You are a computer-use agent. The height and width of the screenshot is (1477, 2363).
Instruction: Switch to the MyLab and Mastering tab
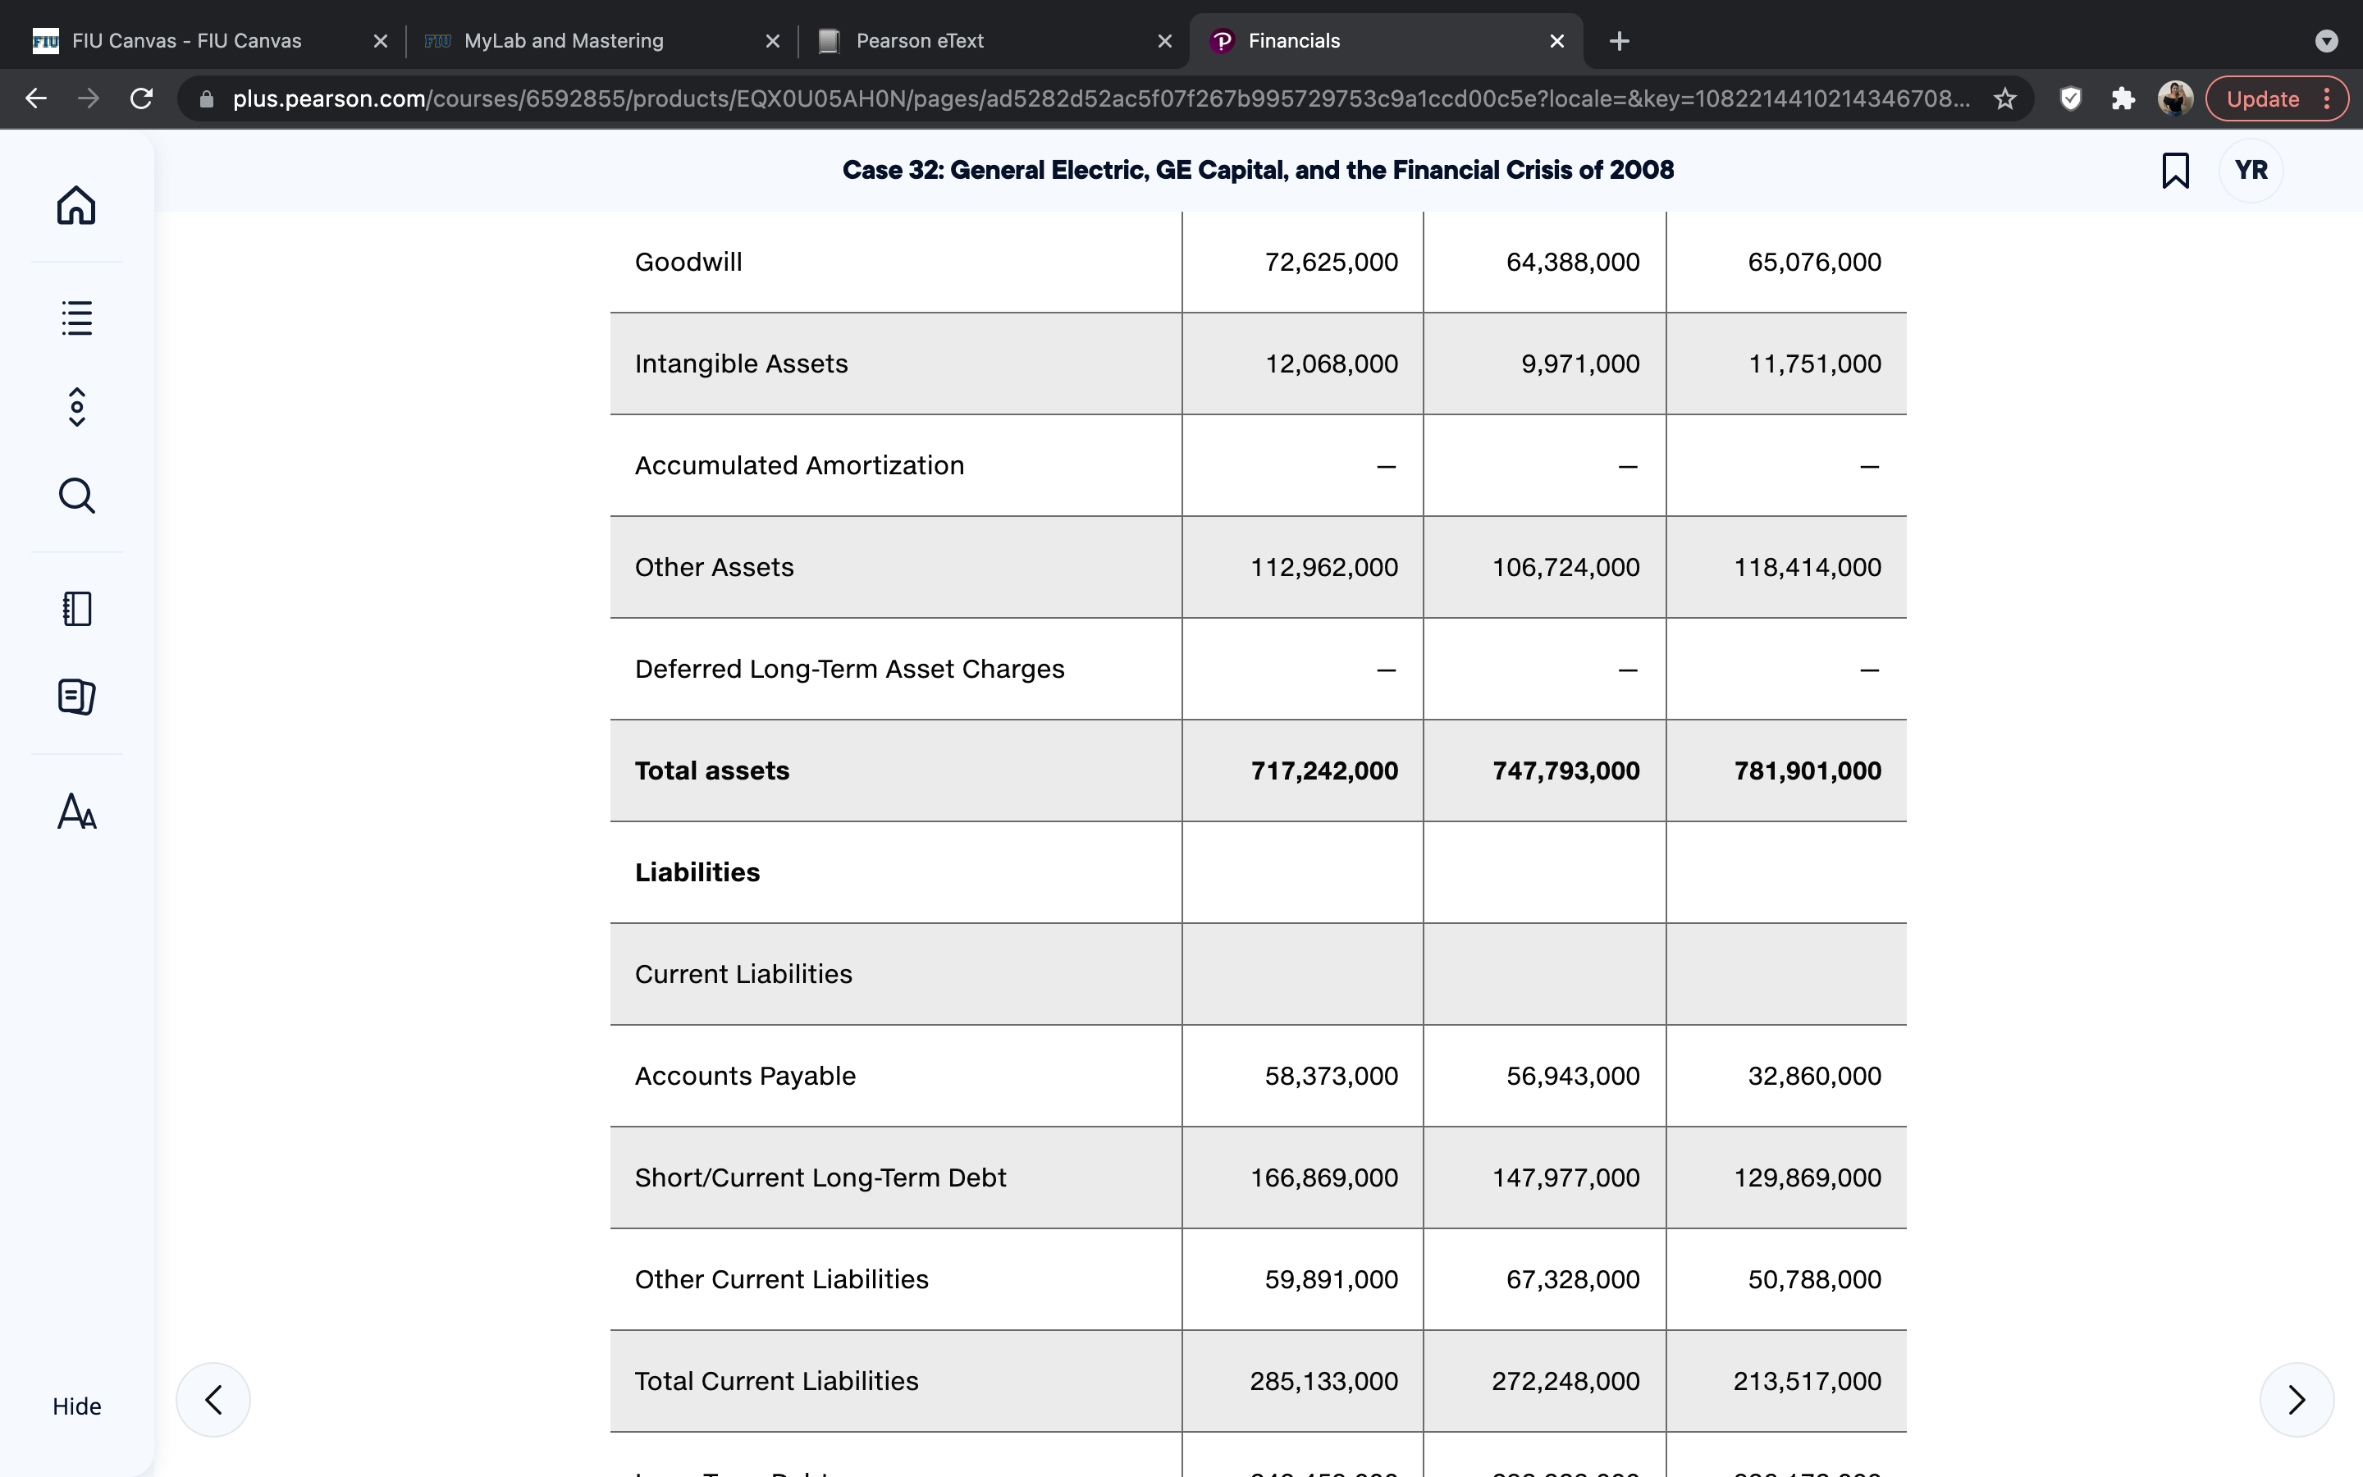(601, 41)
